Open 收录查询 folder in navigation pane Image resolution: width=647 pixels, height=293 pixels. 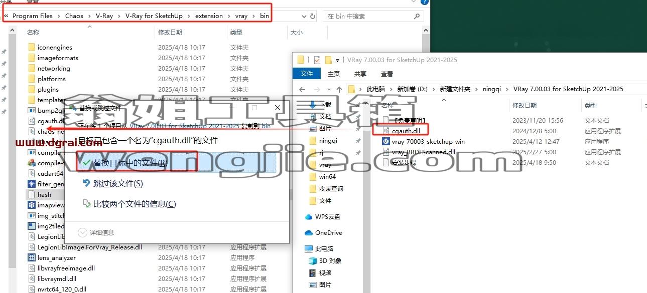[331, 189]
